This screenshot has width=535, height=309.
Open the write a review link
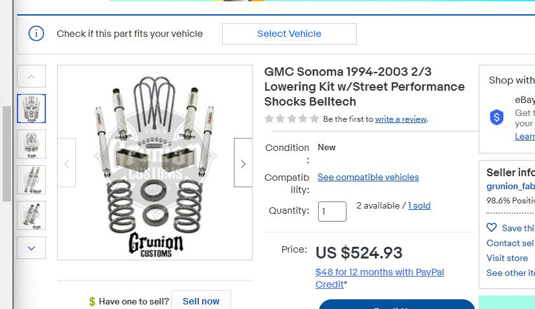point(401,119)
